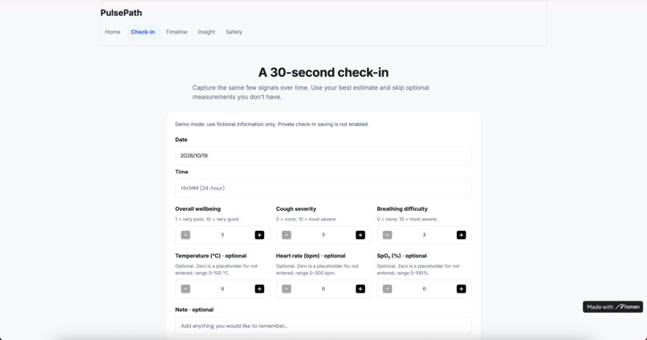Select the Check-in tab
Screen dimensions: 647x340
tap(143, 32)
